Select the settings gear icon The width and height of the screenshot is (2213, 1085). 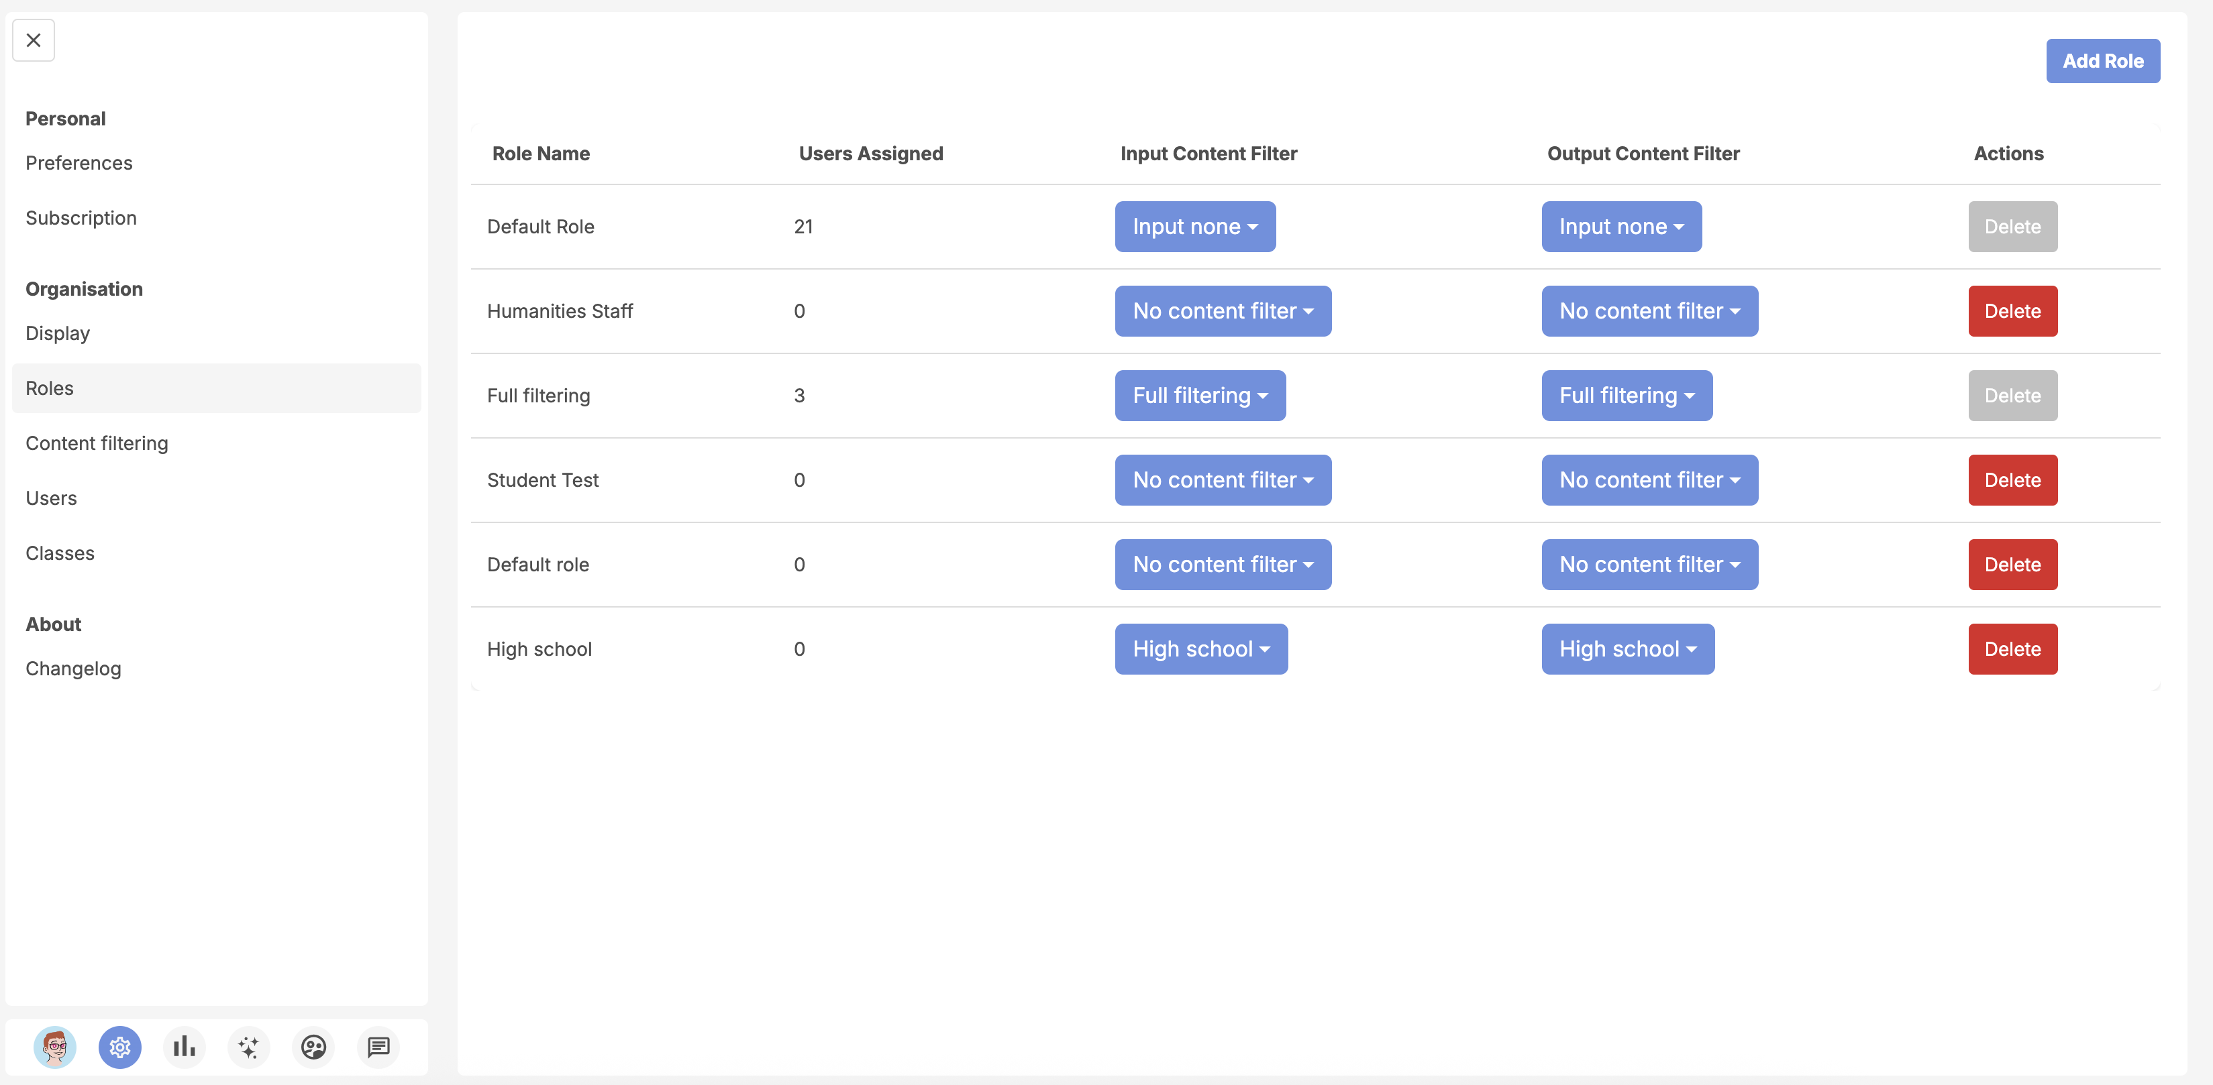119,1047
